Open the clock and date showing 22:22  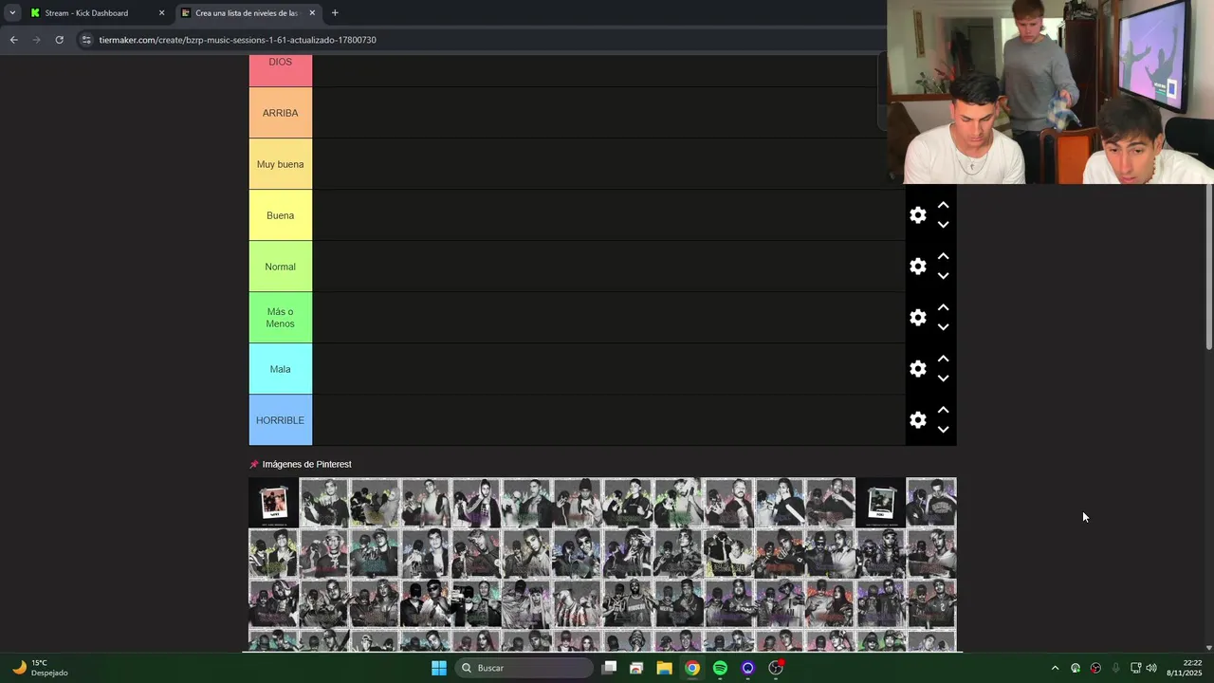[x=1185, y=668]
